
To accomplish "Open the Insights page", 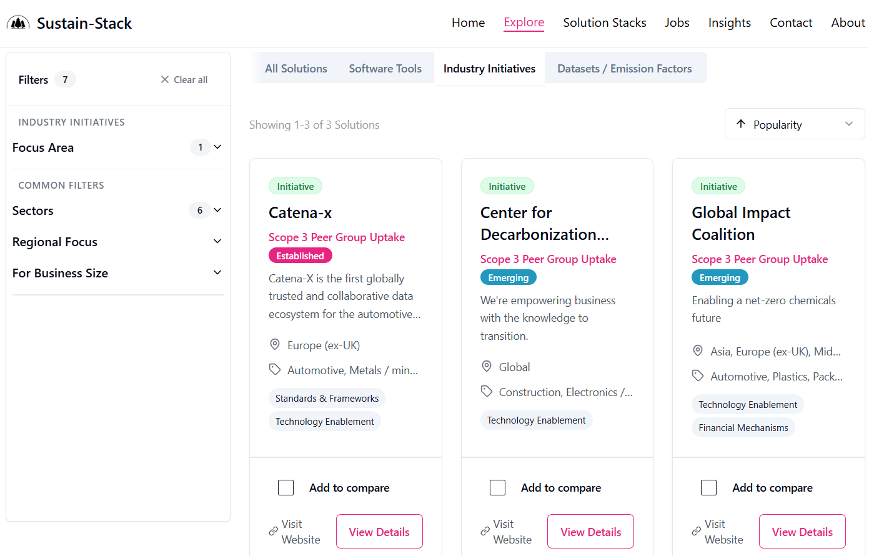I will tap(729, 23).
